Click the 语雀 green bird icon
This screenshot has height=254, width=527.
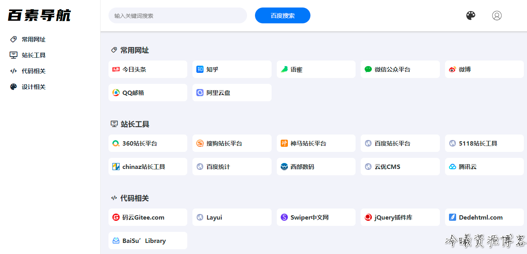pos(284,69)
